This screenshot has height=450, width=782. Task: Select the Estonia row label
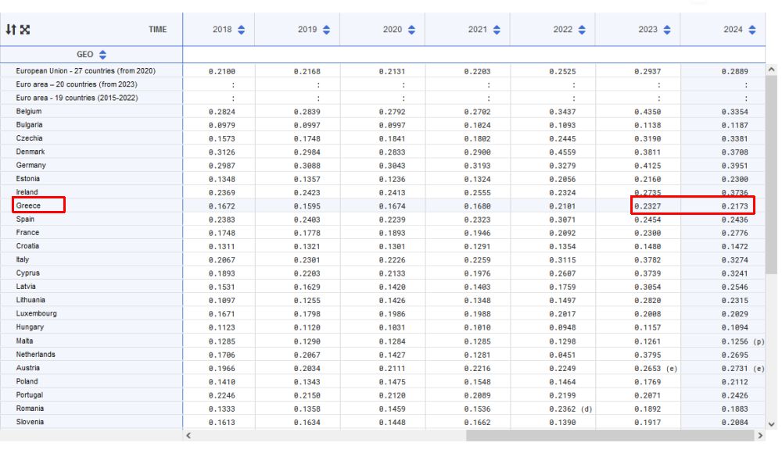point(28,178)
